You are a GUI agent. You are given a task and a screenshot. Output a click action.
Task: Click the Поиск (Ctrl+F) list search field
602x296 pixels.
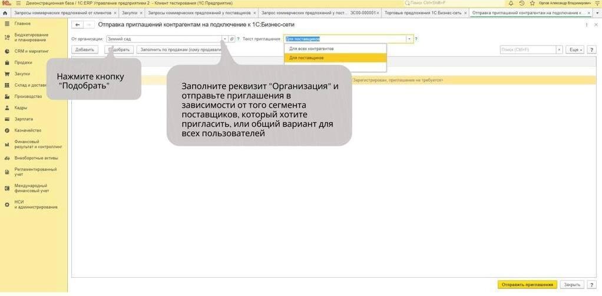[528, 50]
